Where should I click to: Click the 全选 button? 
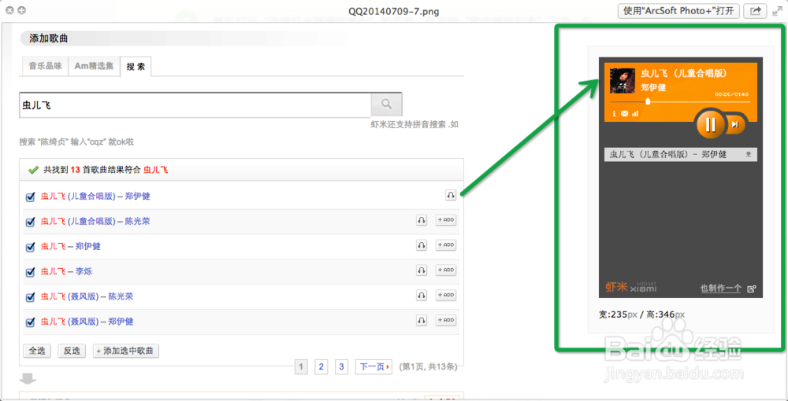pos(37,351)
